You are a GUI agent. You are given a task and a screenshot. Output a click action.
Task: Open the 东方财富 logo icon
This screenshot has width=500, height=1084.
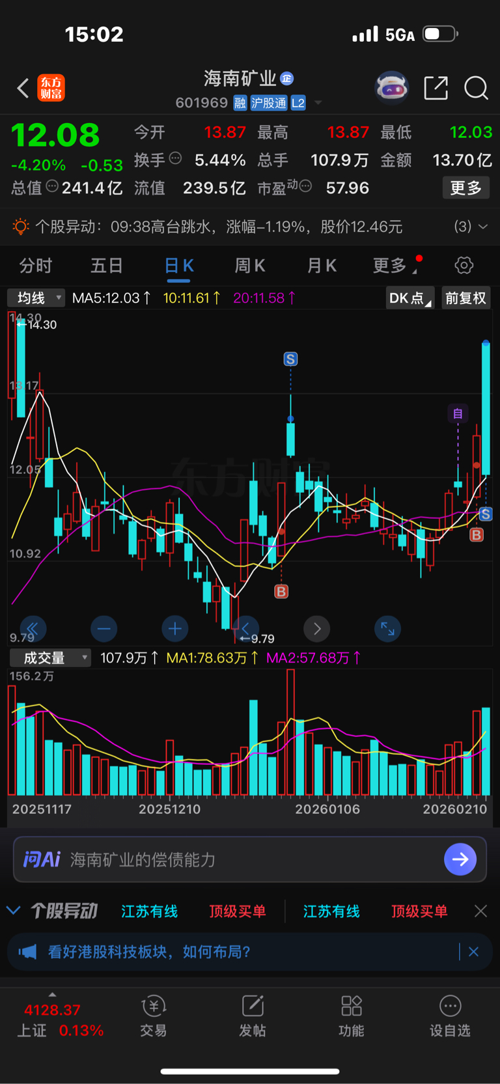[51, 88]
